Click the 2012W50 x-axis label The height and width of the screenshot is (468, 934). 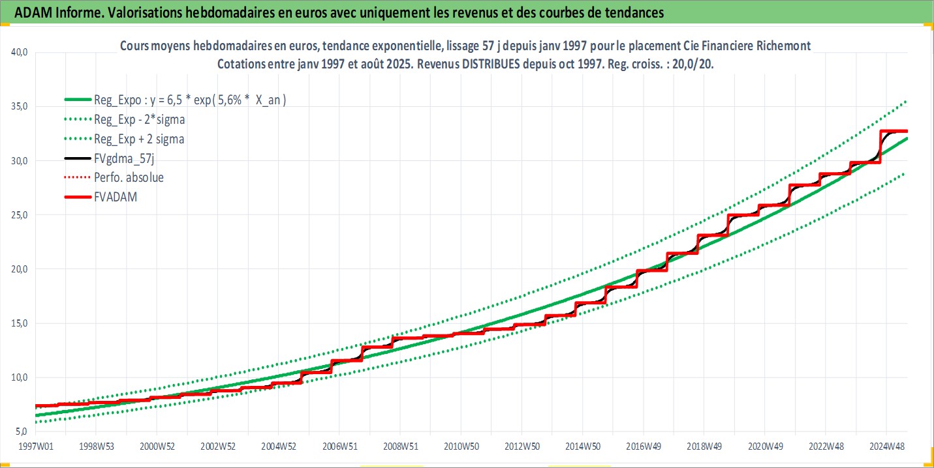click(521, 446)
